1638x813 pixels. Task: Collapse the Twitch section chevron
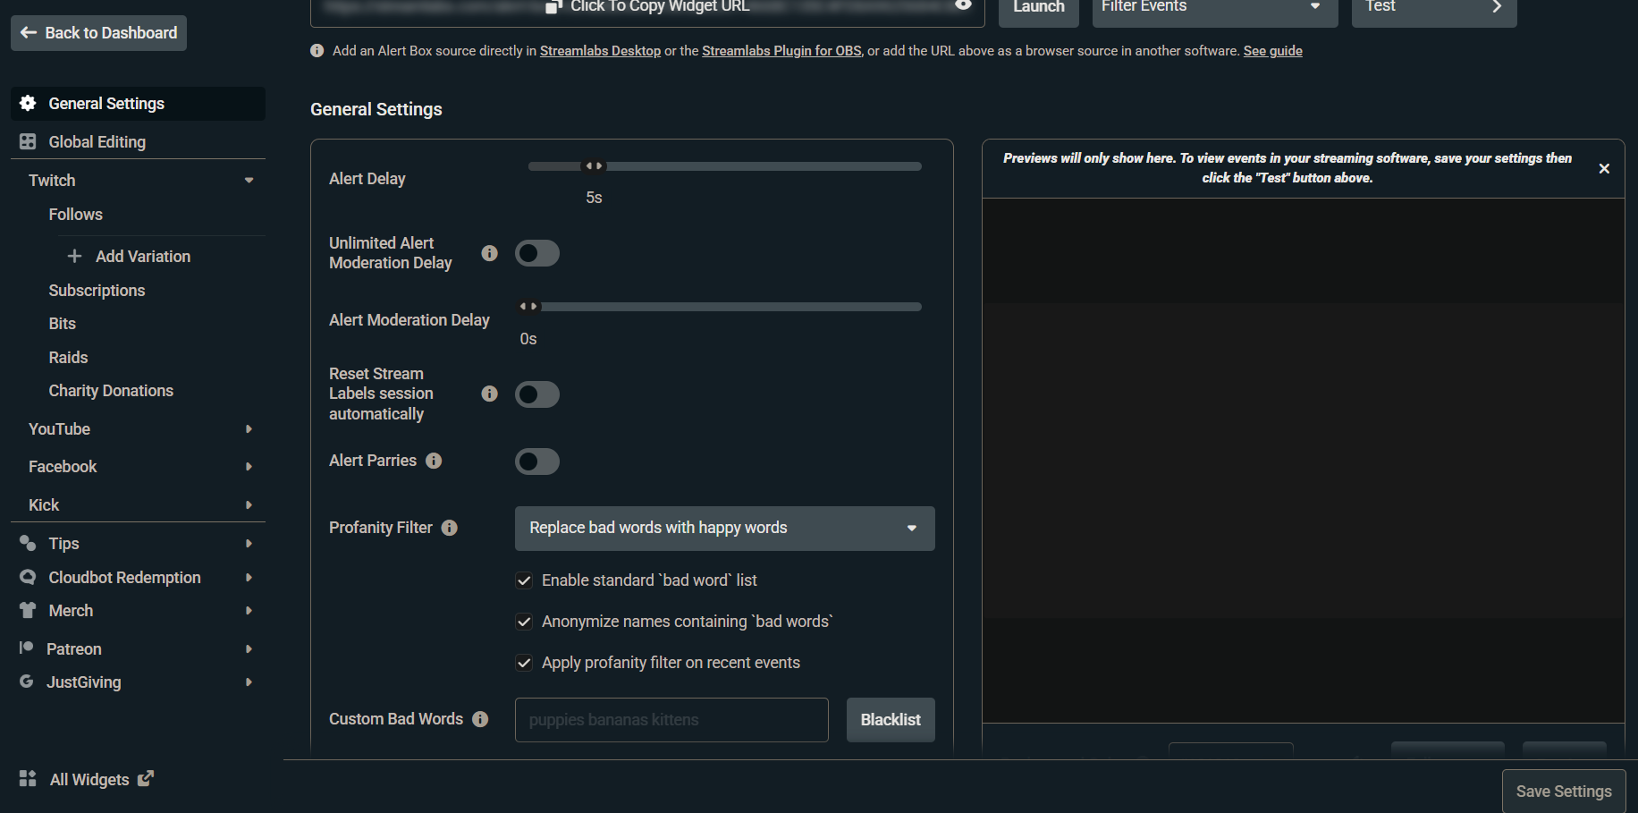[x=249, y=180]
